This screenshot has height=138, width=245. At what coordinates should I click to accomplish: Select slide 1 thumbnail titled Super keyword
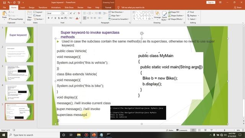click(x=20, y=35)
